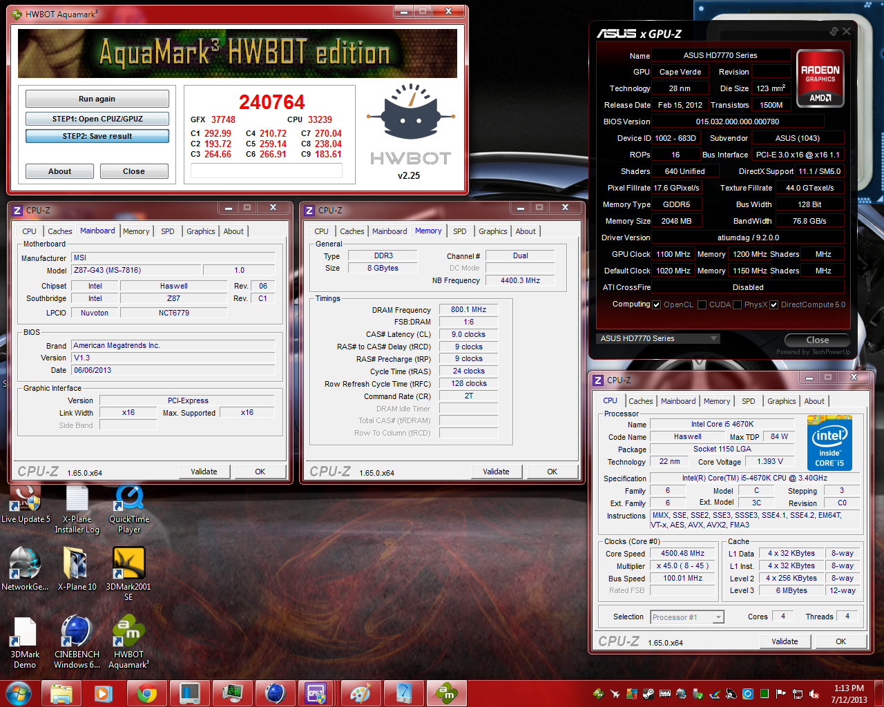Click the Radeon Graphics logo in GPU-Z
This screenshot has height=707, width=884.
tap(820, 78)
